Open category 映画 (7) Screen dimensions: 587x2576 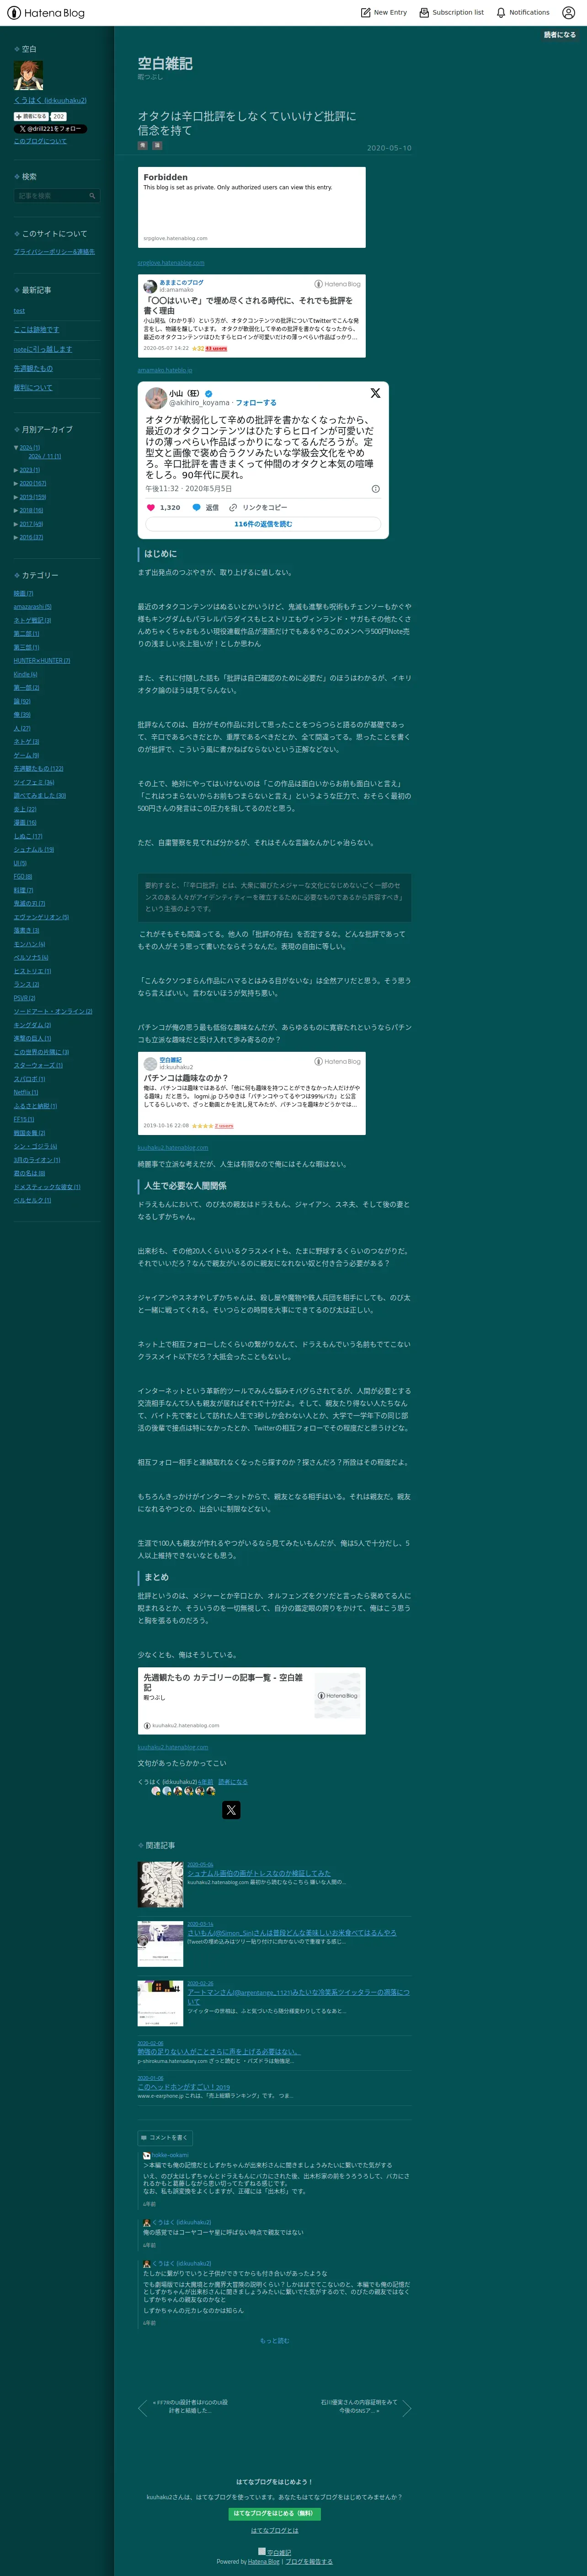click(23, 593)
